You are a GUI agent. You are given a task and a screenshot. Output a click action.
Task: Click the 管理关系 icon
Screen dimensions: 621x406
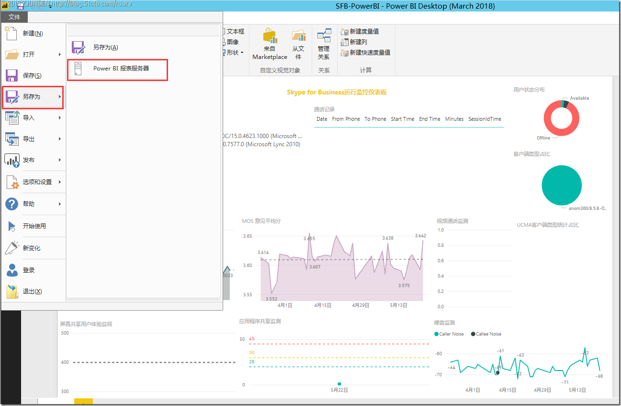tap(324, 35)
